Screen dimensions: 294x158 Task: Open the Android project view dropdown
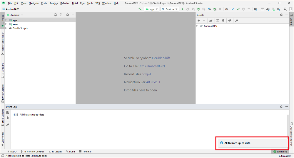15,15
